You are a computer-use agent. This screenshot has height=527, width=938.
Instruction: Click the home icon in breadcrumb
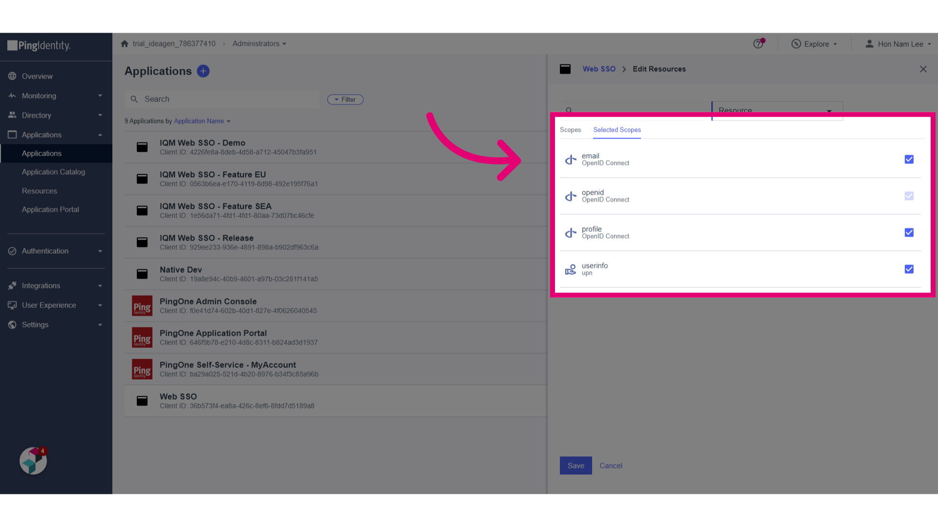pos(125,44)
